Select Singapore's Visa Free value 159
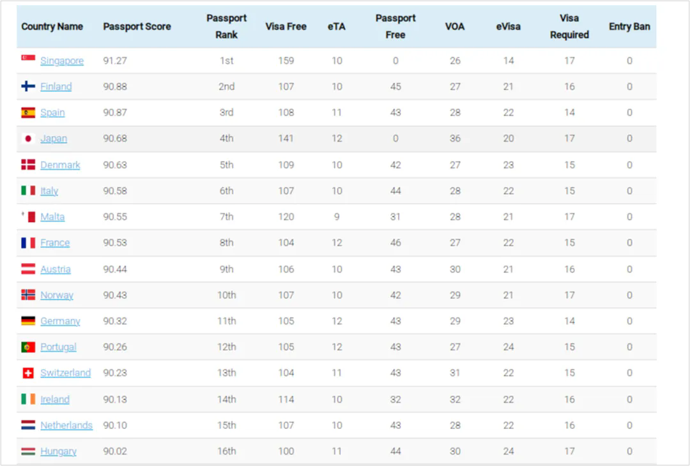690x466 pixels. click(x=286, y=61)
